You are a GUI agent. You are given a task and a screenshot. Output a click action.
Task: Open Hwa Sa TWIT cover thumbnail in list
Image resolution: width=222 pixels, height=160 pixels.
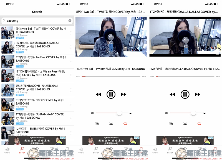click(x=8, y=33)
